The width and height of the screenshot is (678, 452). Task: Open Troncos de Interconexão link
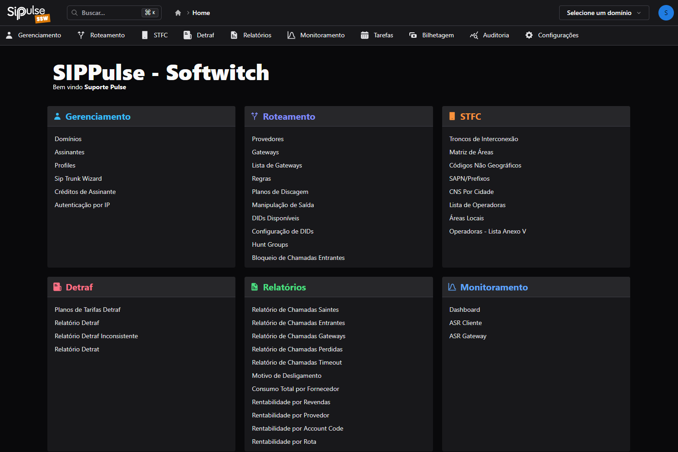click(484, 139)
